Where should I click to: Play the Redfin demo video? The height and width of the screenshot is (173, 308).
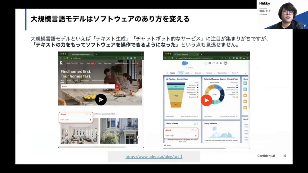click(x=101, y=100)
